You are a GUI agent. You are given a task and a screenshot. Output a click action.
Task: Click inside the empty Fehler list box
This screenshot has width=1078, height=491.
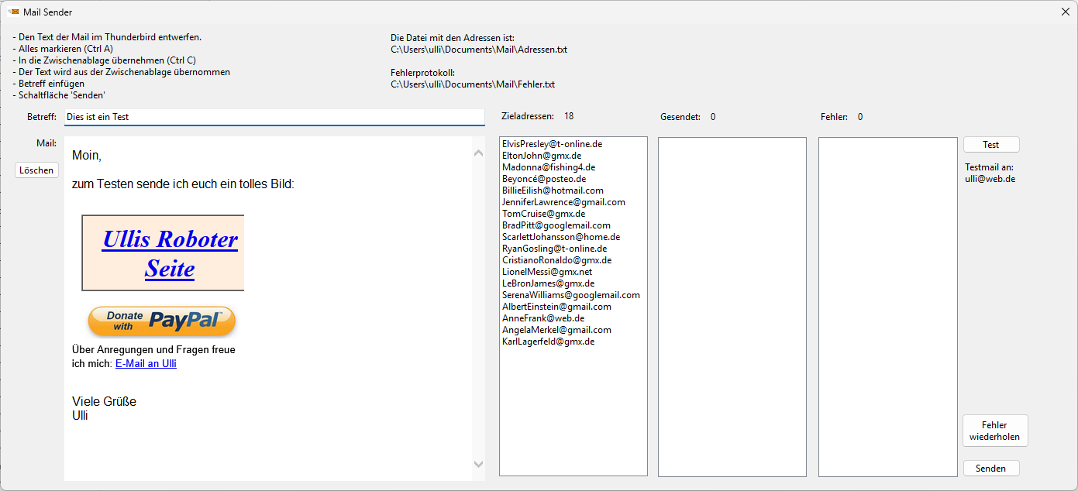tap(887, 306)
